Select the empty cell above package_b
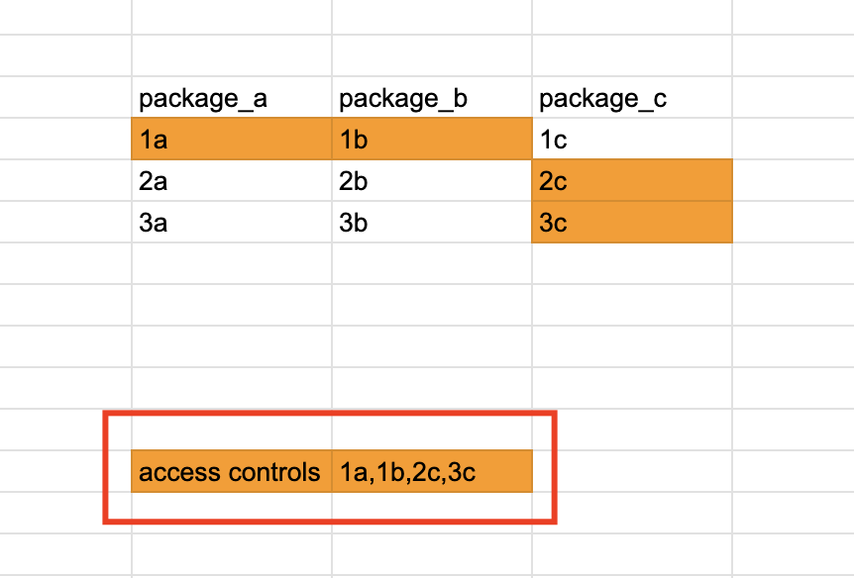This screenshot has height=578, width=854. (432, 55)
